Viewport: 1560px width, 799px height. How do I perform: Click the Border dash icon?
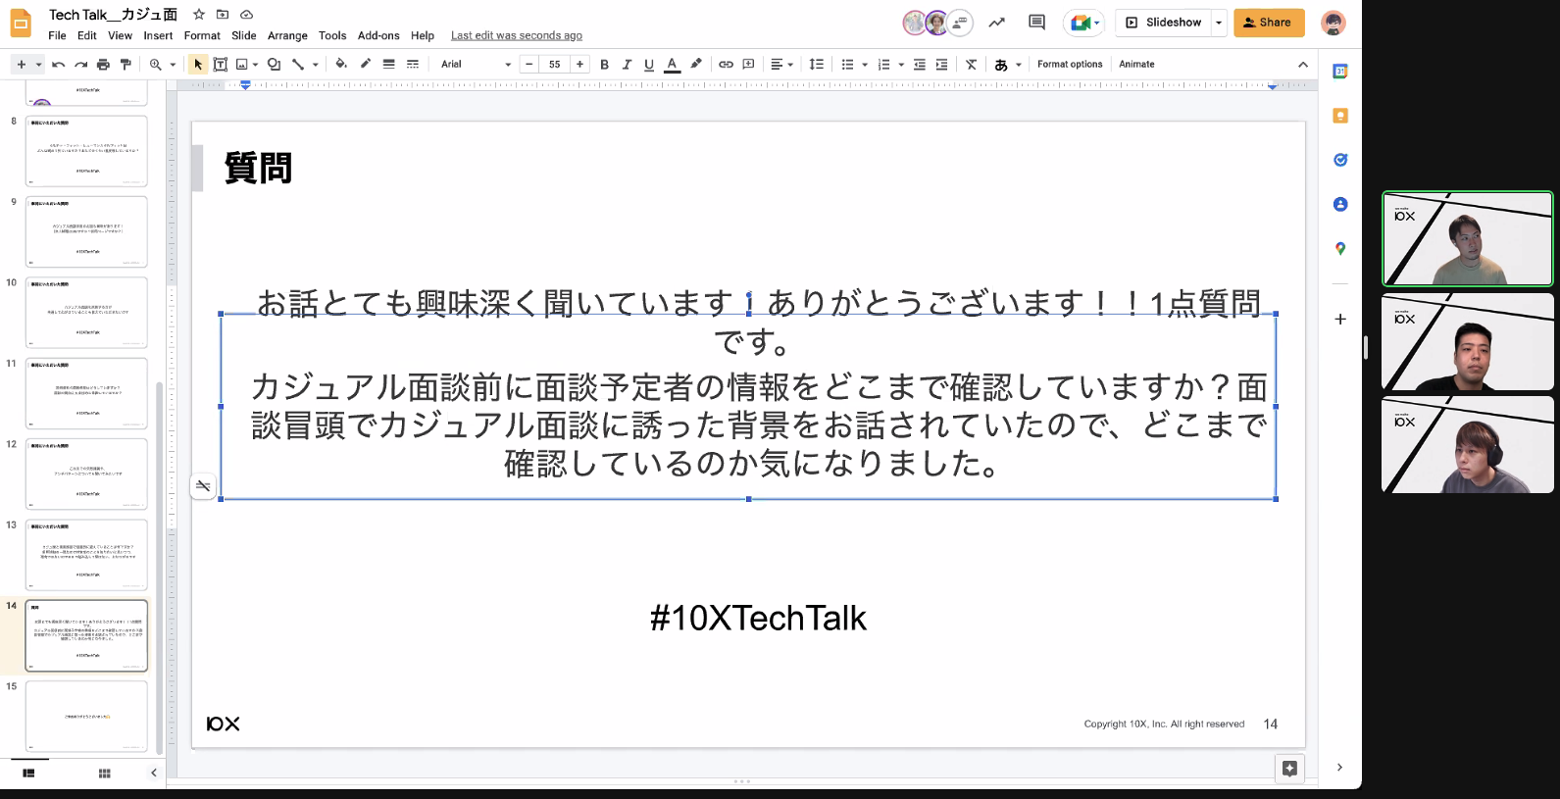pos(413,65)
